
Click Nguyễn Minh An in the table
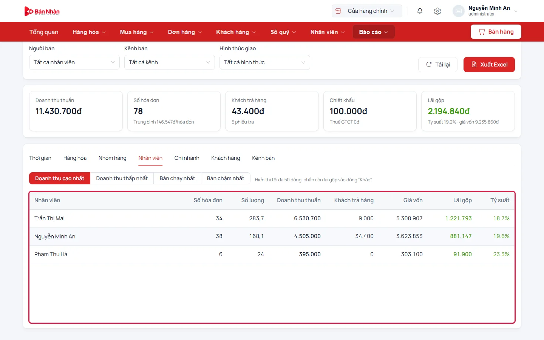point(55,236)
